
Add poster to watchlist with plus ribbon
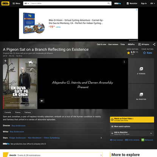[x=5, y=61]
